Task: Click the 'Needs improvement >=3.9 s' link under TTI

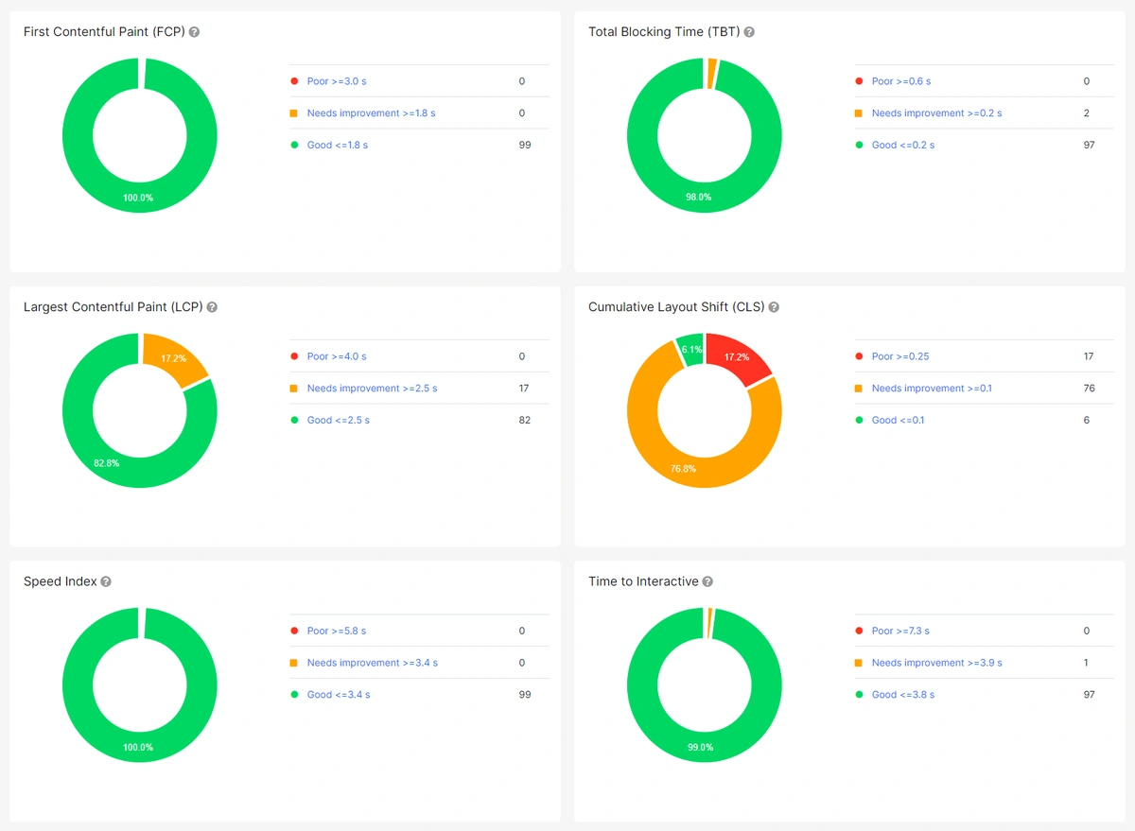Action: 937,663
